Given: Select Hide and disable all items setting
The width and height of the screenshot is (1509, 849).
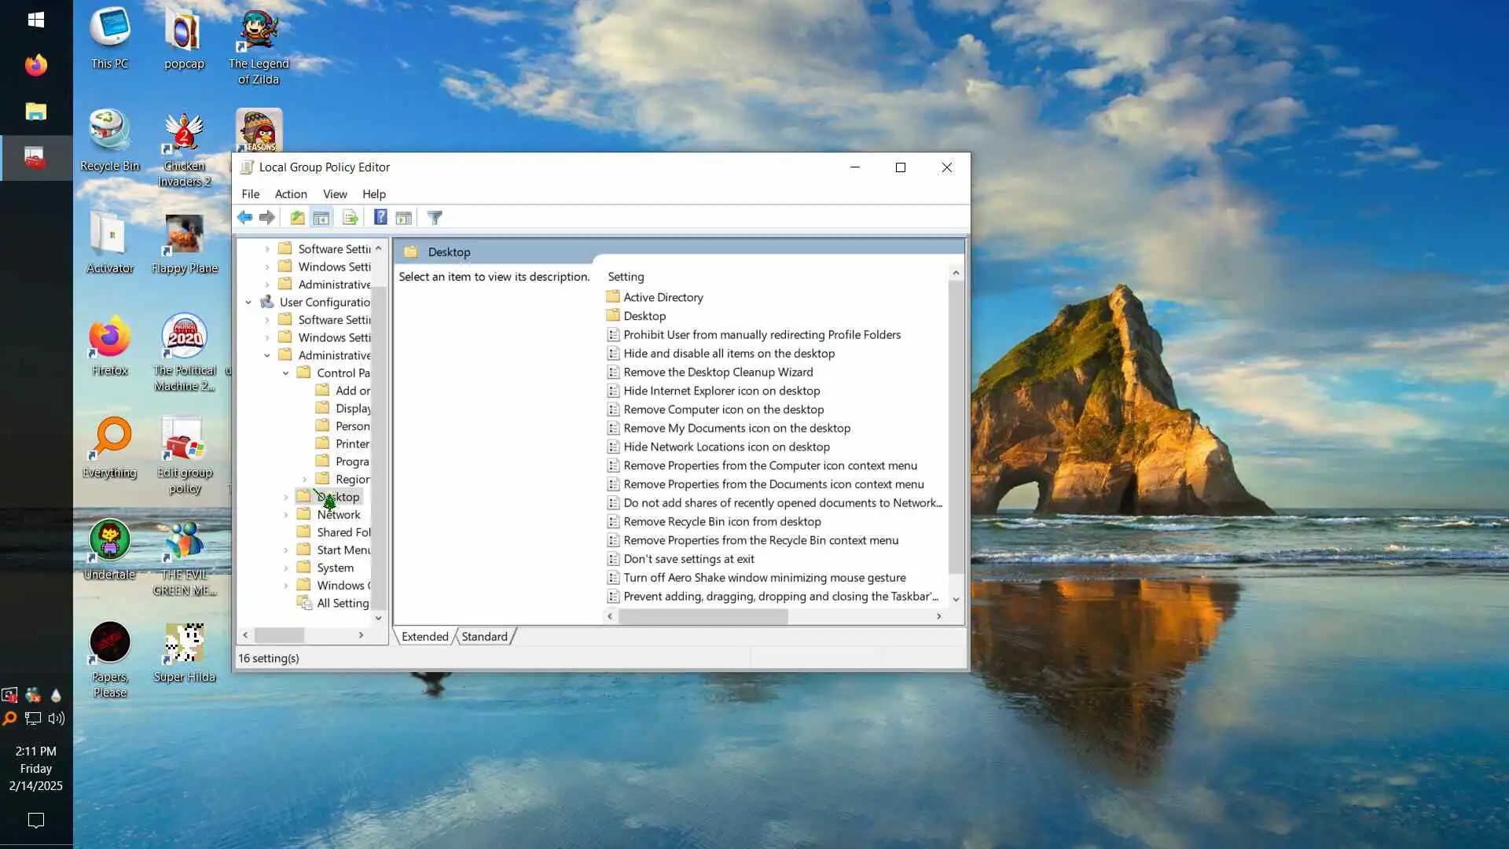Looking at the screenshot, I should tap(729, 354).
